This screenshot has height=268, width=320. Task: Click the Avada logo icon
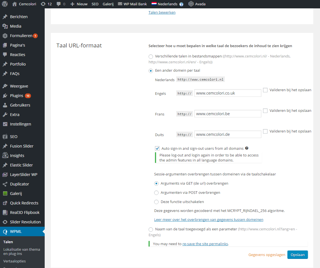[191, 4]
